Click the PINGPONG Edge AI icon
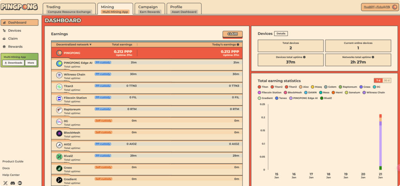This screenshot has height=186, width=400. [59, 64]
